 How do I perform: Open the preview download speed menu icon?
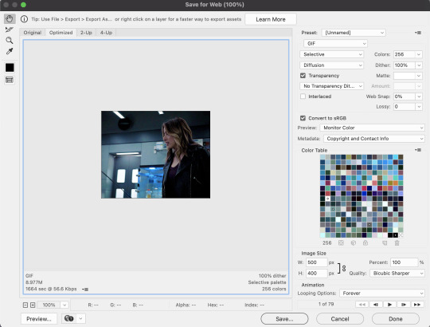[x=85, y=289]
